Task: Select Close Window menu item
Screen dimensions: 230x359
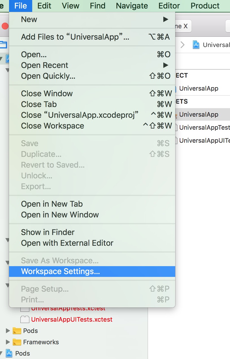Action: tap(92, 93)
